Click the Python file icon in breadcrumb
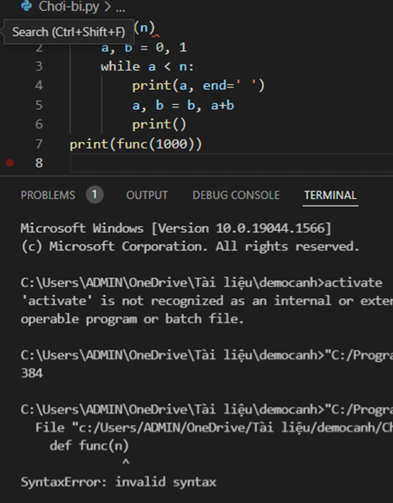Image resolution: width=393 pixels, height=503 pixels. click(x=26, y=6)
